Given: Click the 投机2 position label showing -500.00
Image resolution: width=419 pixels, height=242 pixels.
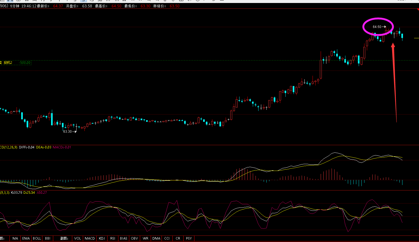Looking at the screenshot, I should tap(16, 63).
